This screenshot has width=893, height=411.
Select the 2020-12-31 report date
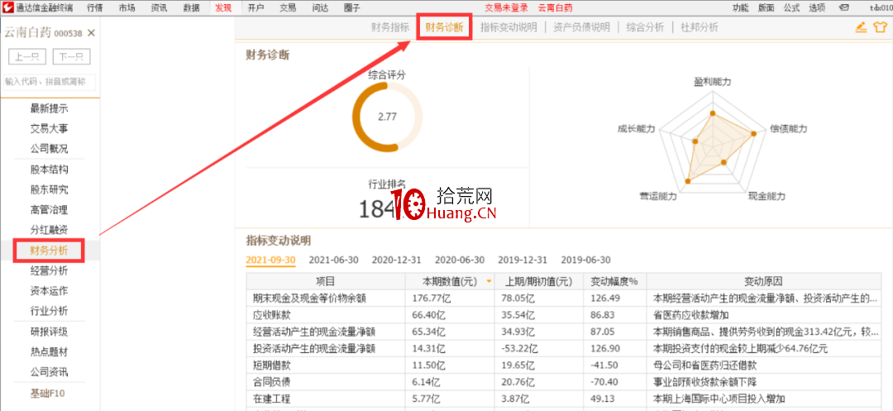(x=396, y=260)
